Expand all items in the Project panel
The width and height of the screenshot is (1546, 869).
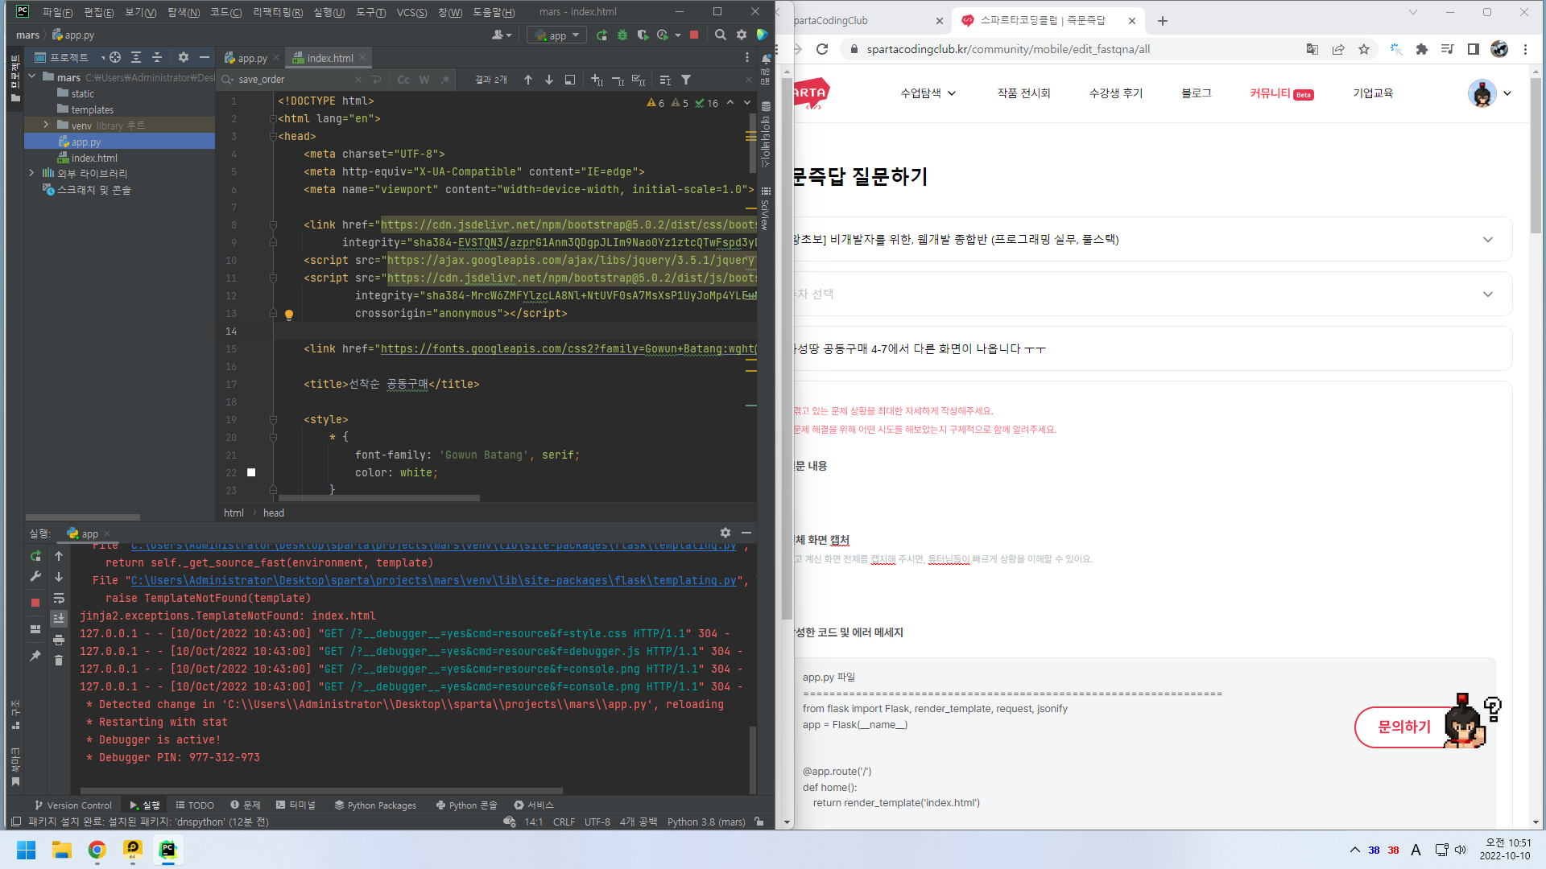click(136, 58)
